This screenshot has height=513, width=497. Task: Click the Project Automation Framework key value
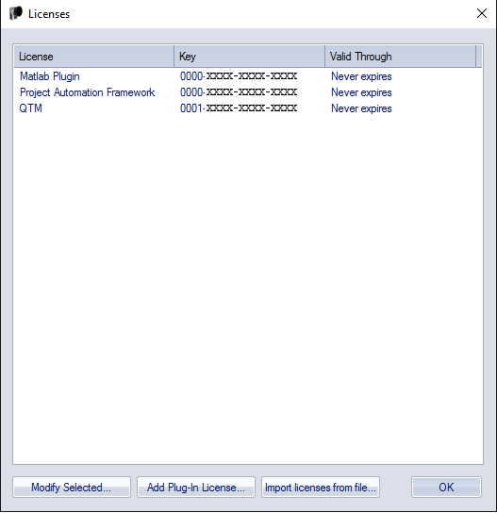(x=239, y=92)
